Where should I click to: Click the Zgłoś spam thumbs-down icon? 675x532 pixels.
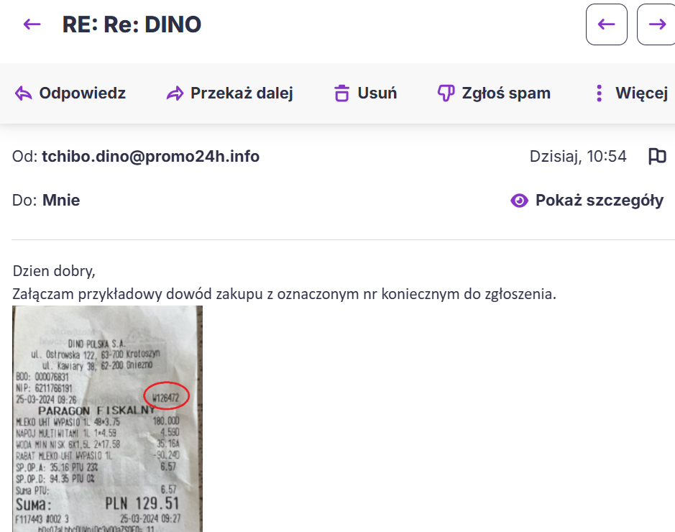tap(446, 93)
